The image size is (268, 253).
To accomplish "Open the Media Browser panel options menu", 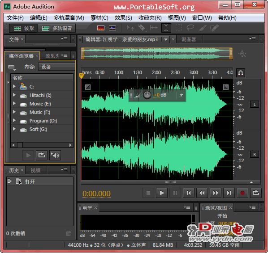I will pos(64,55).
